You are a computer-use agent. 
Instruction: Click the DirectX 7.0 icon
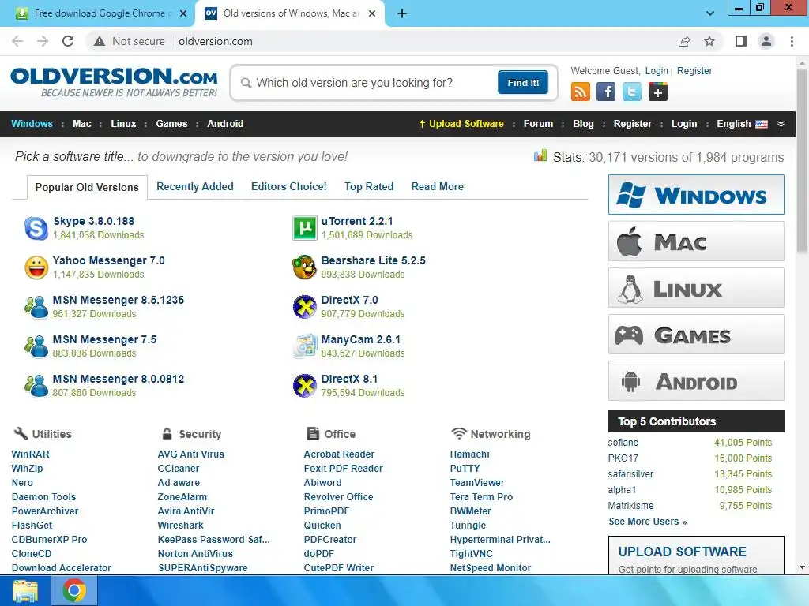304,307
